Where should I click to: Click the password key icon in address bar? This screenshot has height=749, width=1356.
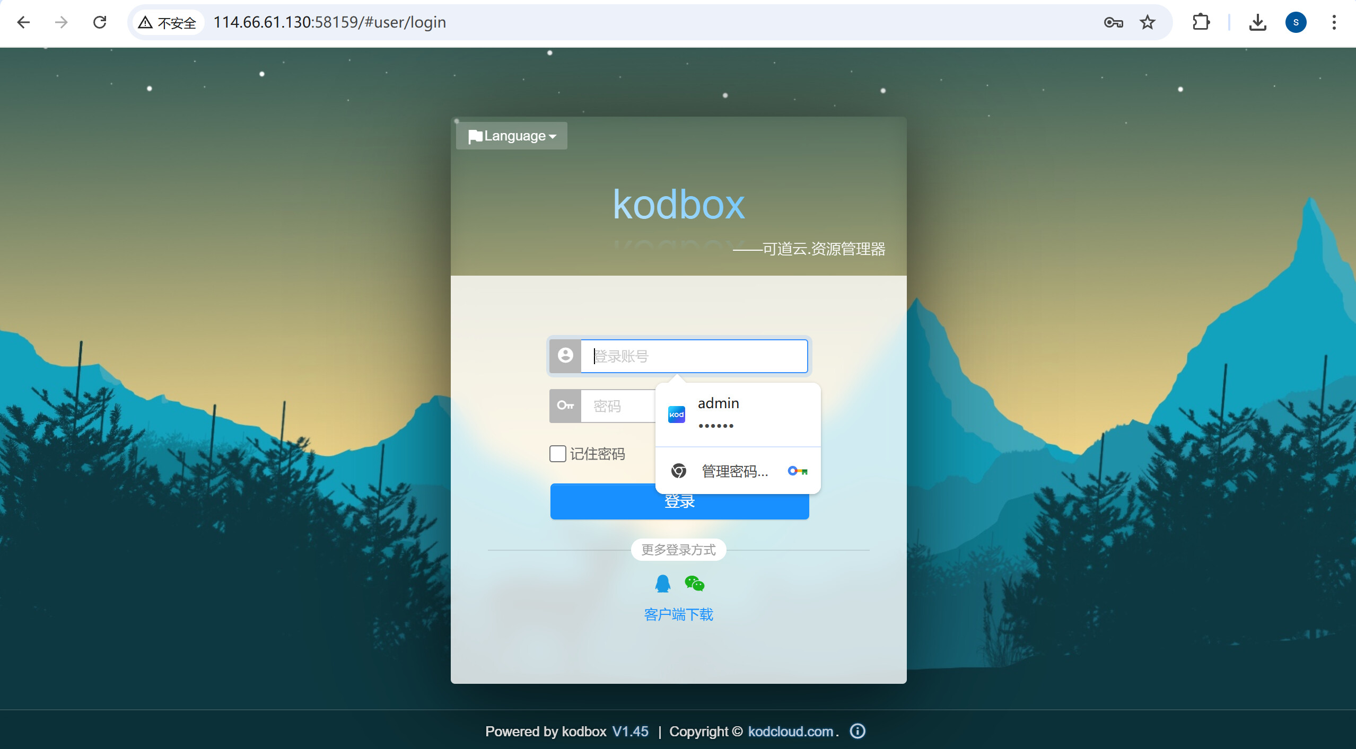(1113, 22)
